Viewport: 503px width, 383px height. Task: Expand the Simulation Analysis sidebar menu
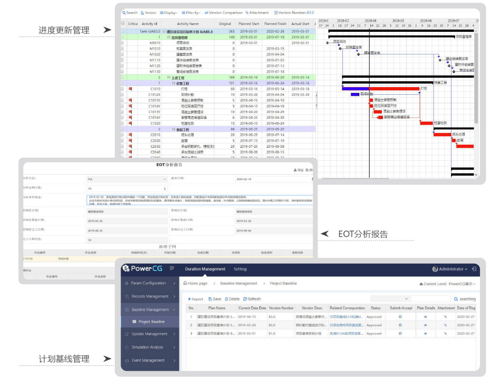click(x=150, y=347)
